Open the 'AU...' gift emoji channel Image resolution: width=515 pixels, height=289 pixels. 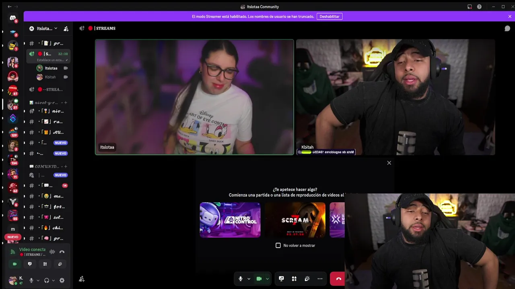(x=48, y=132)
